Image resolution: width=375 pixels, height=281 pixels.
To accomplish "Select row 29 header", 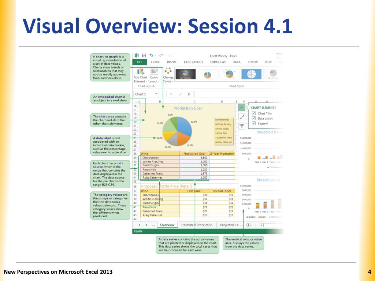I will [135, 158].
